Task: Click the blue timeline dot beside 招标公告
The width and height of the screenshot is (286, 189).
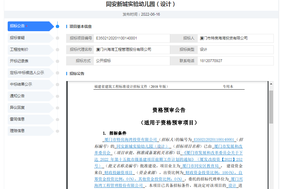Action: (57, 26)
